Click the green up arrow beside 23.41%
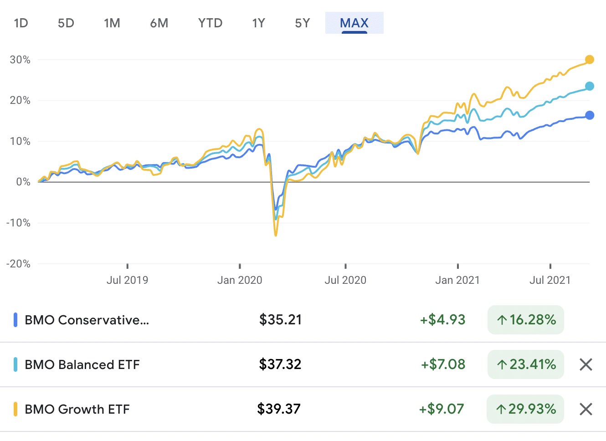 [x=502, y=364]
